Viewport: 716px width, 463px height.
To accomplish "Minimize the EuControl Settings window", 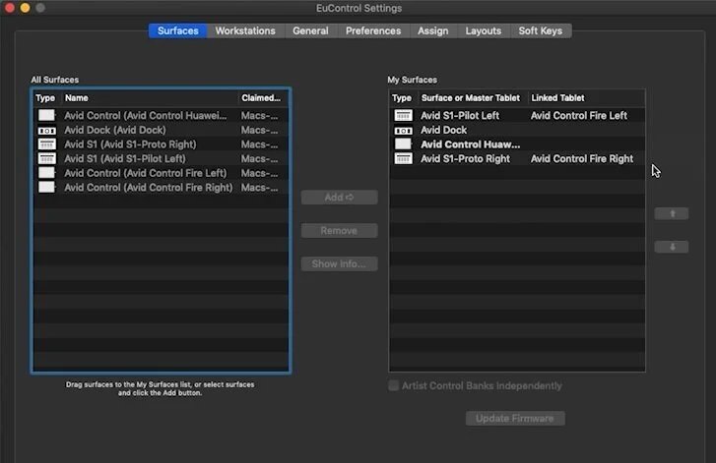I will point(26,8).
